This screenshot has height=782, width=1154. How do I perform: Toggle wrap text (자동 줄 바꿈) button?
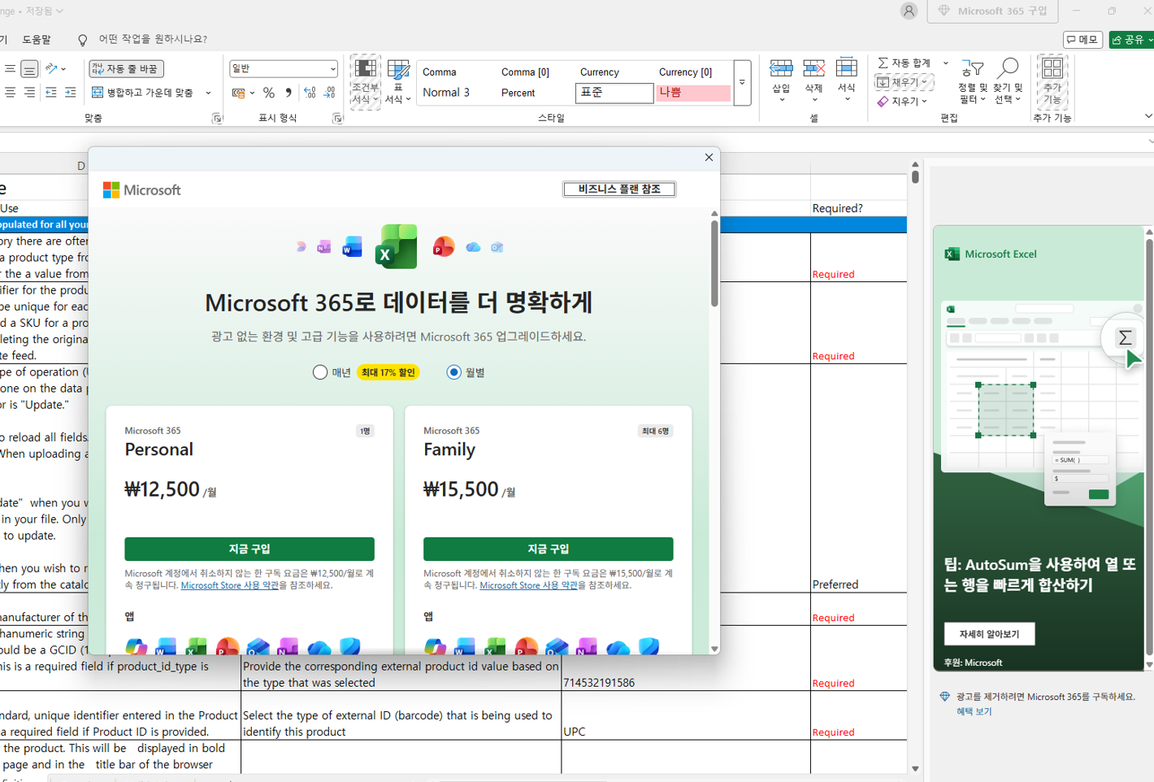click(x=126, y=69)
